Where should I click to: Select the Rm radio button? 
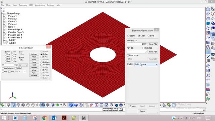(20, 60)
